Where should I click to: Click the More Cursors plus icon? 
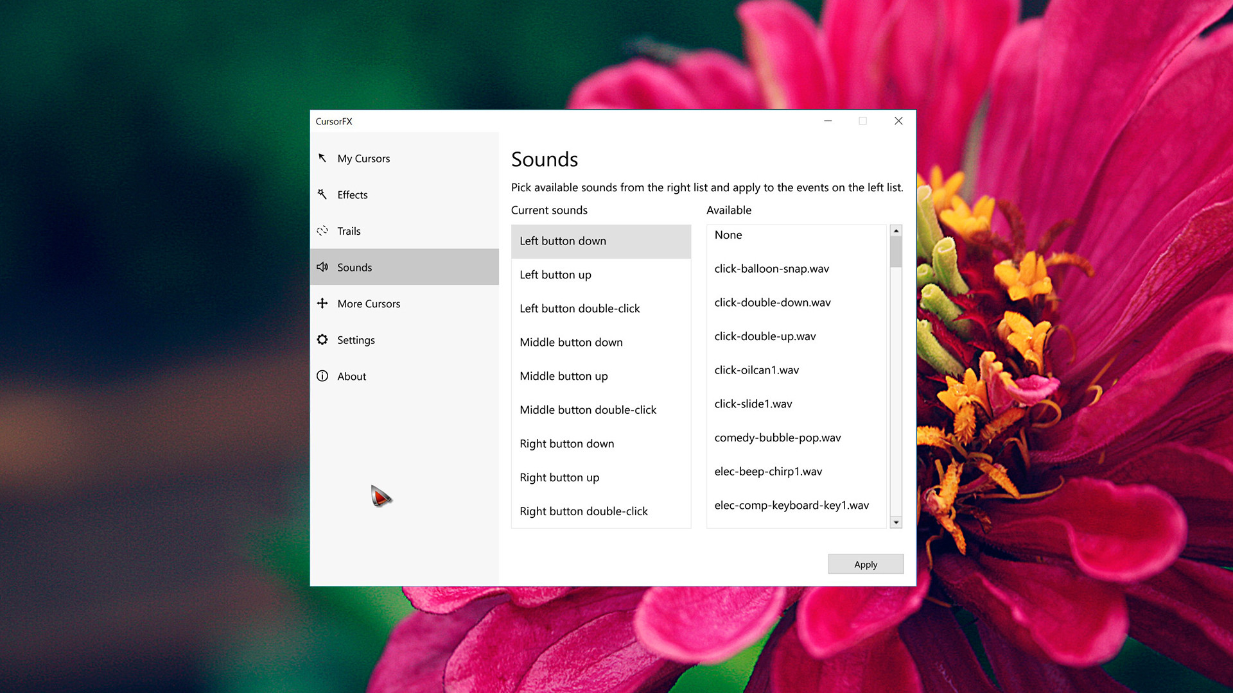point(323,304)
